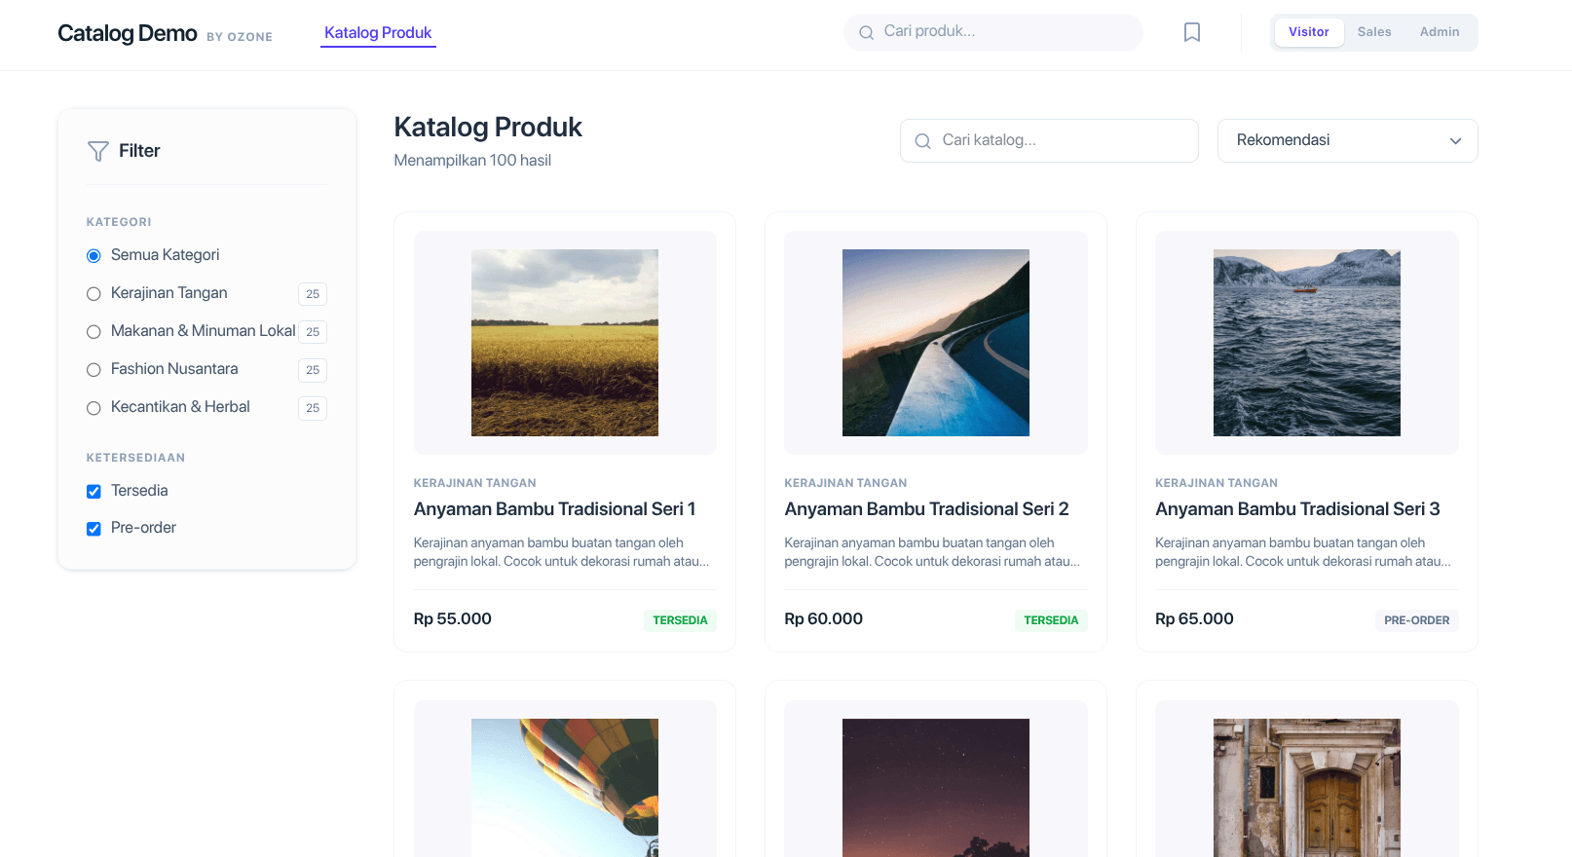This screenshot has width=1572, height=857.
Task: Click the TERSEDIA badge on Seri 2
Action: 1051,620
